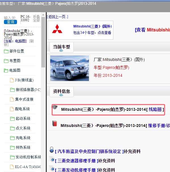
Task: Click the sidebar scroll up arrow
Action: tap(43, 15)
